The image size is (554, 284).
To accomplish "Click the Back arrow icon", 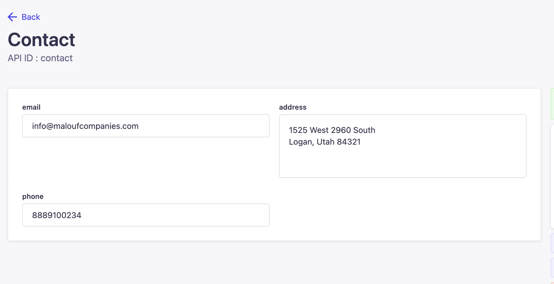I will click(x=12, y=17).
